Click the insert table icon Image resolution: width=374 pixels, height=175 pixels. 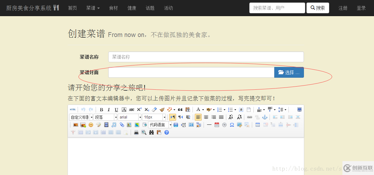[258, 125]
